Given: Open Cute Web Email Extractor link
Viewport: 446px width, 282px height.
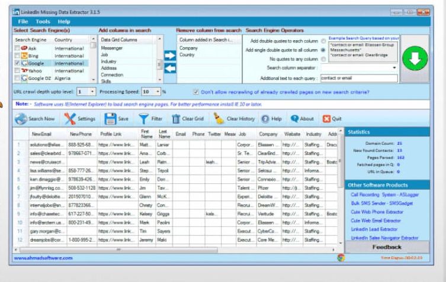Looking at the screenshot, I should pos(376,221).
